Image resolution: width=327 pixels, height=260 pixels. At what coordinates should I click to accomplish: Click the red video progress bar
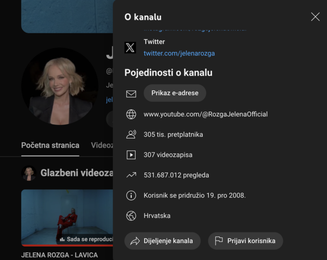[67, 245]
